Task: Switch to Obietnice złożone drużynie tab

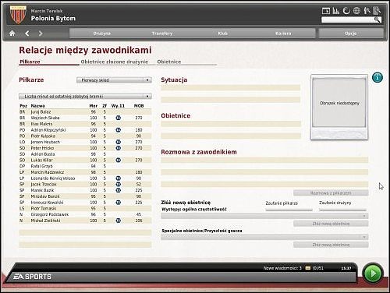Action: pyautogui.click(x=115, y=62)
